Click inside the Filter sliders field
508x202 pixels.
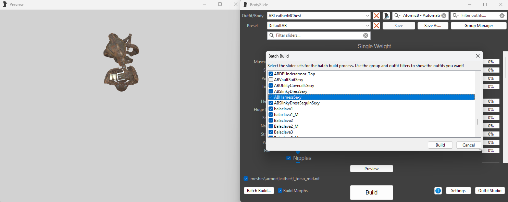click(x=319, y=35)
